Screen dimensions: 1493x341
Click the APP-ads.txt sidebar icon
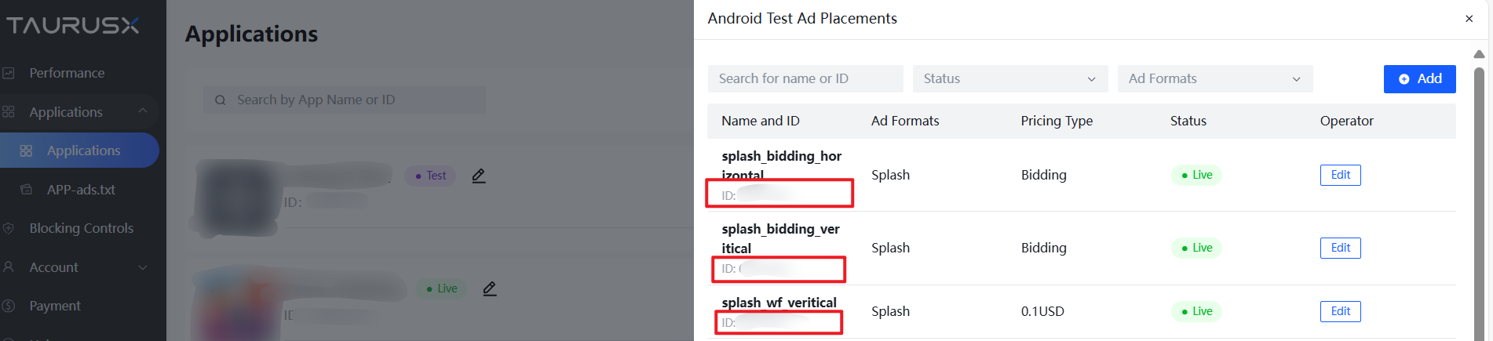(26, 190)
